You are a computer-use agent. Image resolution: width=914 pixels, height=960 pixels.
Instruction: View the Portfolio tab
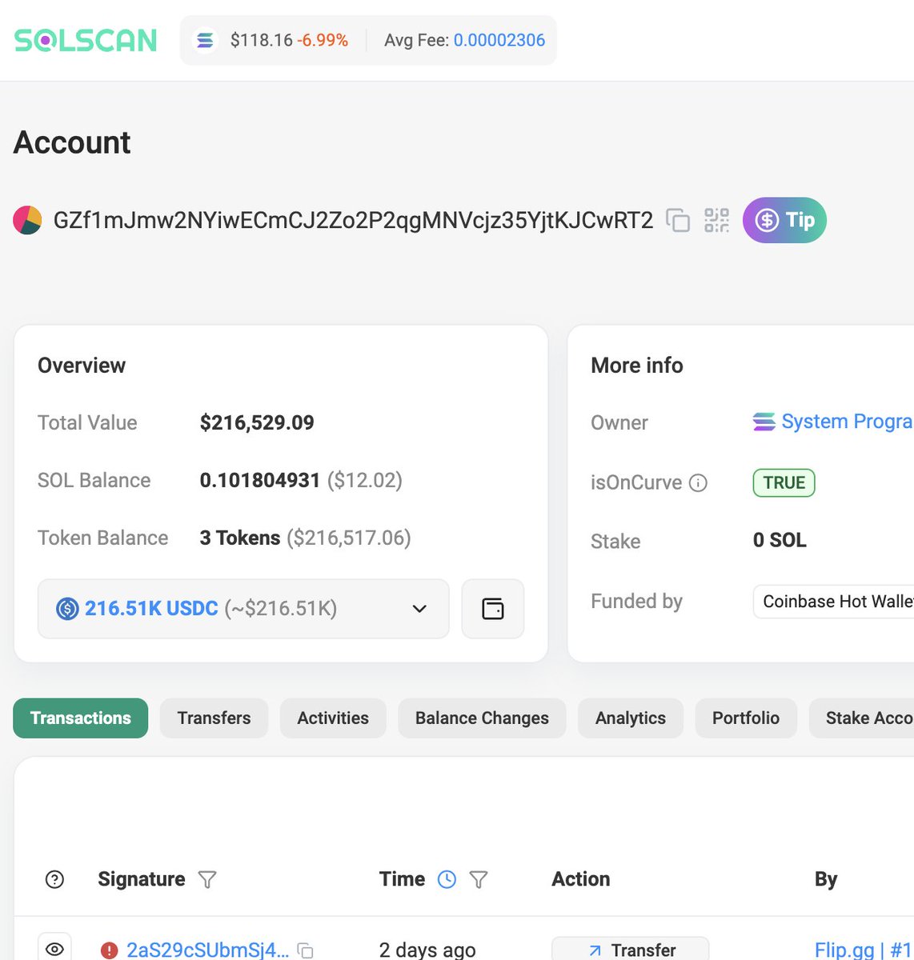[746, 718]
